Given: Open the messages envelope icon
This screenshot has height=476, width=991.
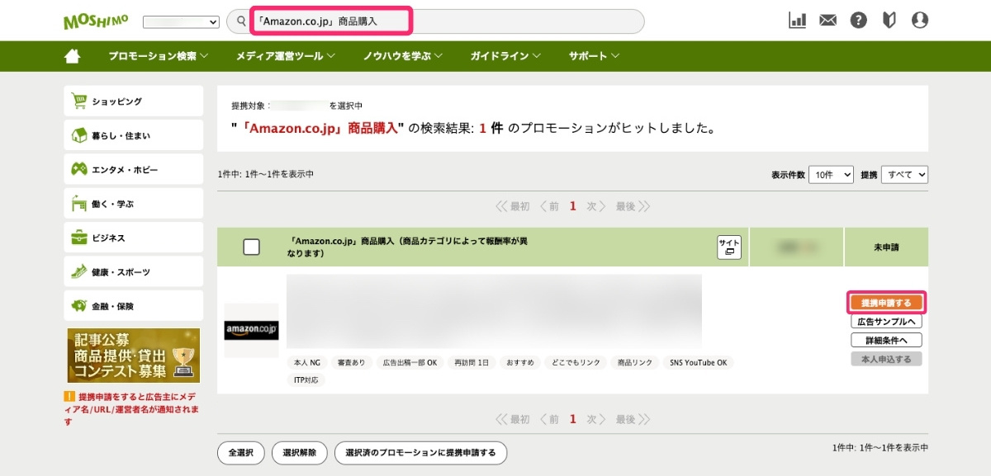Looking at the screenshot, I should (827, 20).
